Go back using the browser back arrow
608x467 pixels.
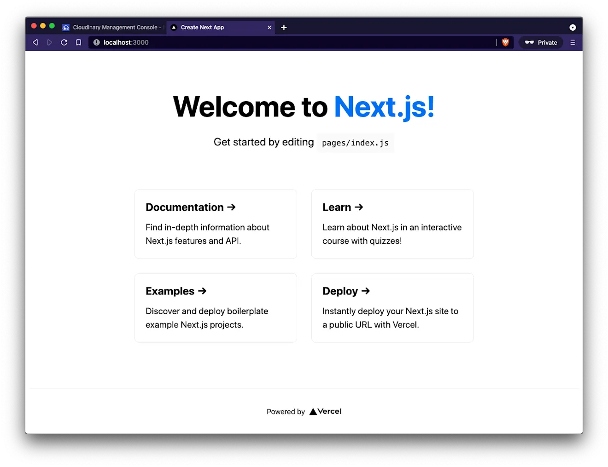click(x=35, y=42)
